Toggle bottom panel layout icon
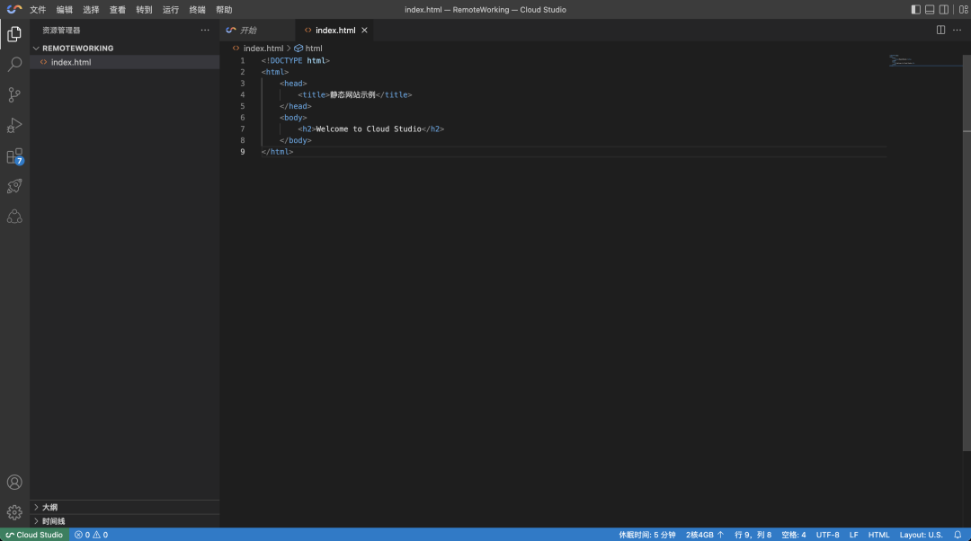This screenshot has height=541, width=971. [x=930, y=9]
